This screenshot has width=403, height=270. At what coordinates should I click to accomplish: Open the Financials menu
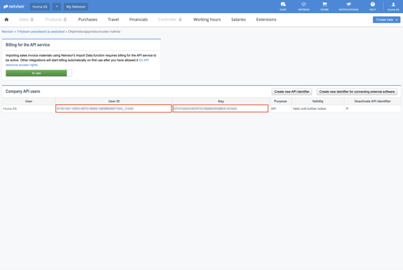pos(138,19)
